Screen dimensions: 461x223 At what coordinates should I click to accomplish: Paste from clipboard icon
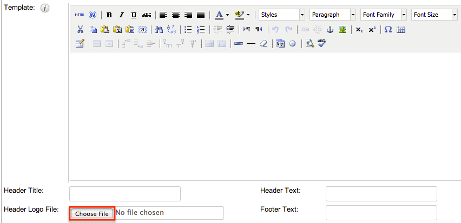pyautogui.click(x=105, y=29)
